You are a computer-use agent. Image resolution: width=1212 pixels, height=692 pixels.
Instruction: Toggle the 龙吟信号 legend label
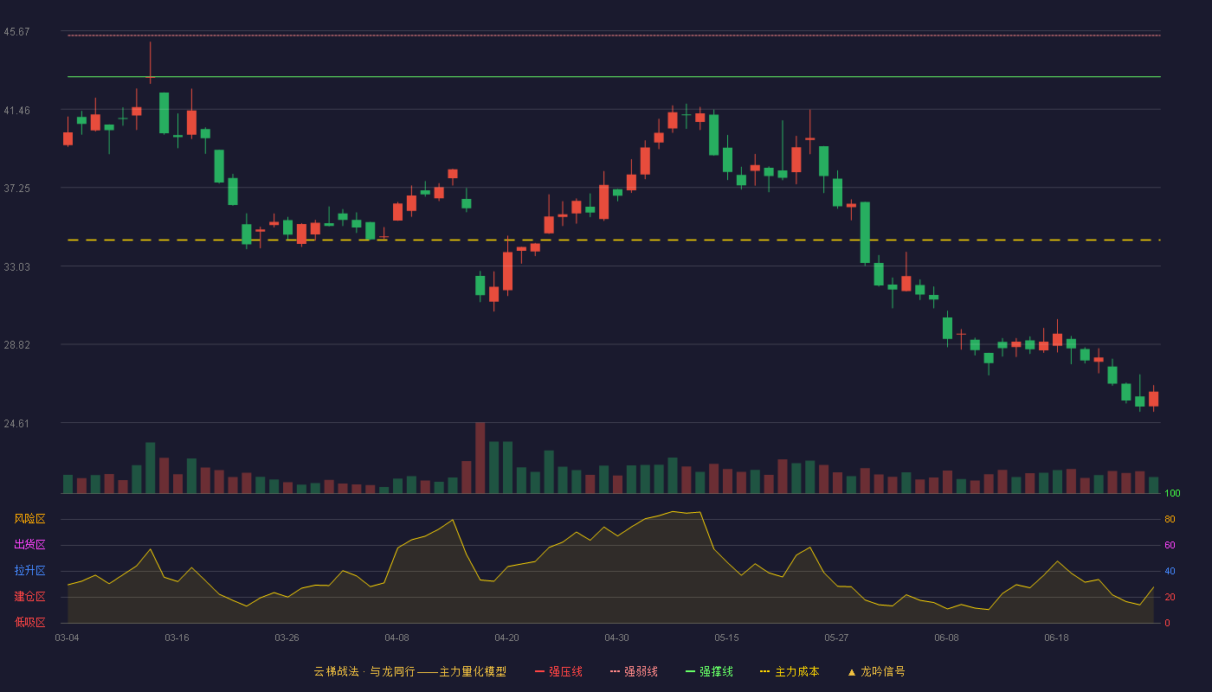882,671
